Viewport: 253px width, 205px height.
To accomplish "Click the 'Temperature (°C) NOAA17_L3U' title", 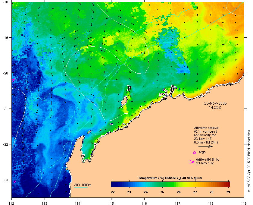I will pos(162,178).
